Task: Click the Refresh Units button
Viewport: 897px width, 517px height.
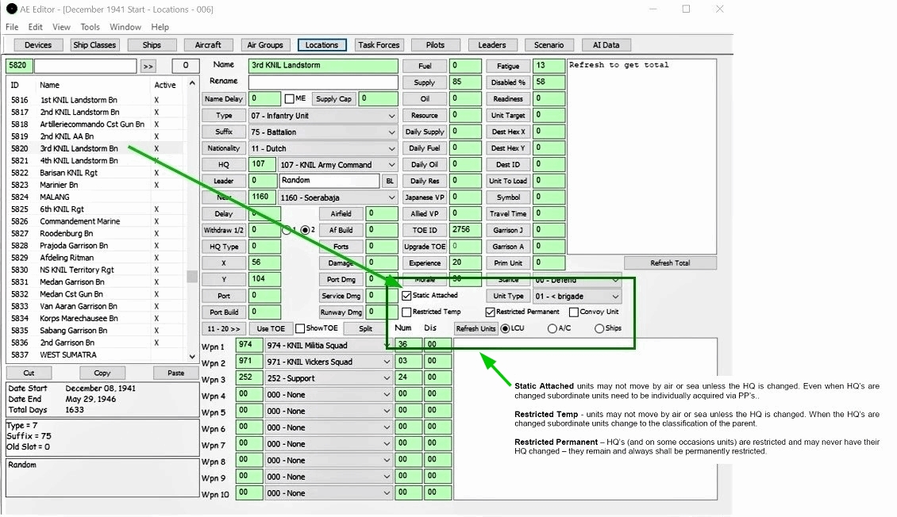Action: (476, 329)
